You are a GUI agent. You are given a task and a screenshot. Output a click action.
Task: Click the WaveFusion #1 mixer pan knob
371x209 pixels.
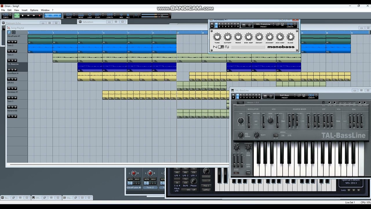point(134,173)
